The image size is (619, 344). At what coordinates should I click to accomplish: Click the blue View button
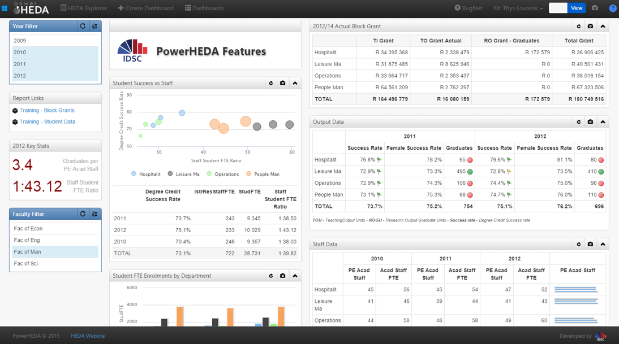click(x=577, y=8)
